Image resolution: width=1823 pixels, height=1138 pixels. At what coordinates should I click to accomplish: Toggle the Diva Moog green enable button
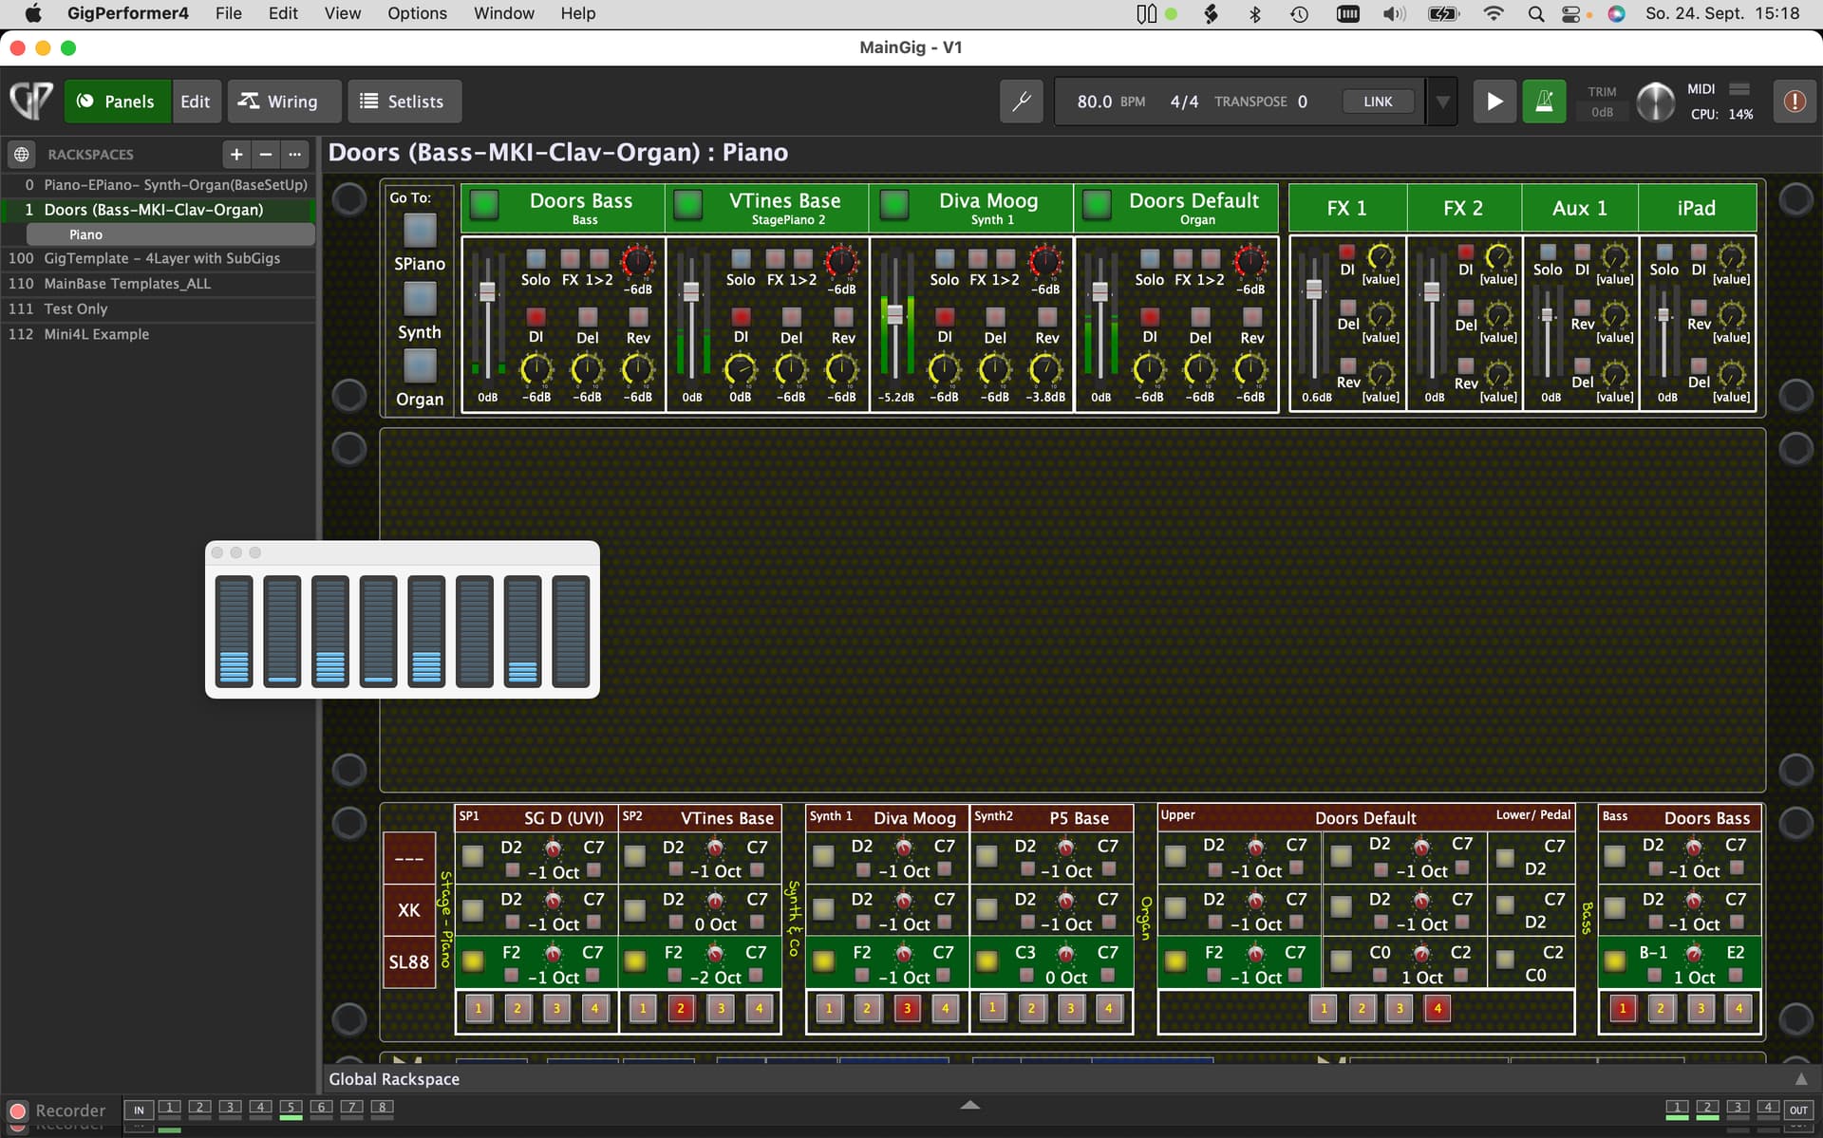893,206
